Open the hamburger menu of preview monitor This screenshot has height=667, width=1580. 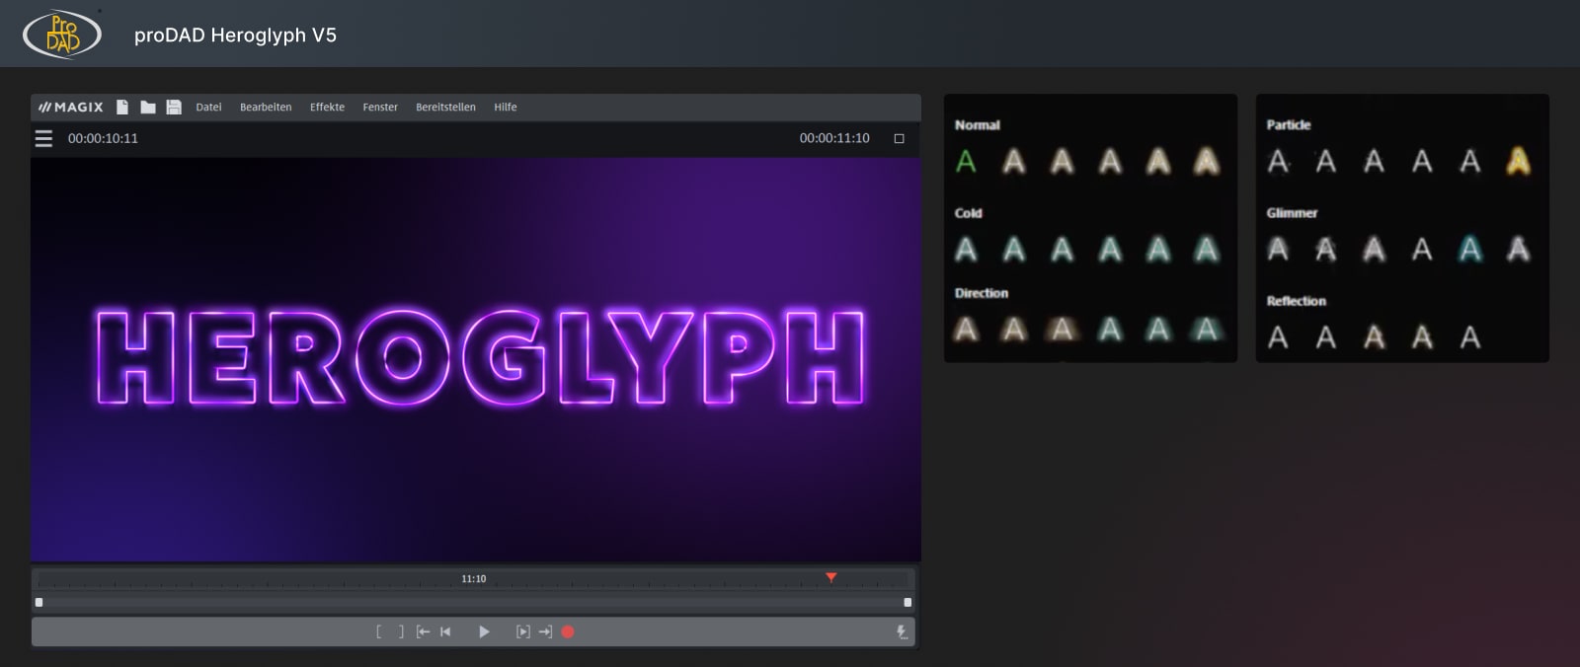43,138
